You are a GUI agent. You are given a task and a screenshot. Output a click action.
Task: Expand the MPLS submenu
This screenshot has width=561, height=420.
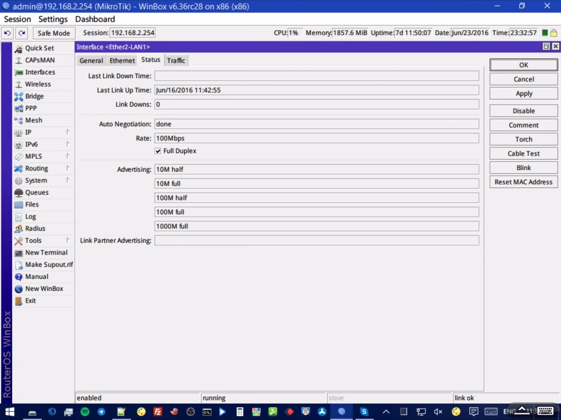tap(68, 156)
